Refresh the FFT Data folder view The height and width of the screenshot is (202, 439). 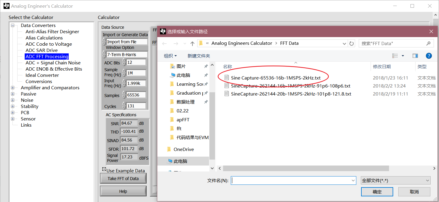tap(352, 44)
